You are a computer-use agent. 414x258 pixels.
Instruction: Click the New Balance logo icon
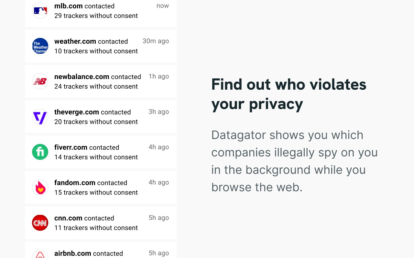tap(40, 81)
